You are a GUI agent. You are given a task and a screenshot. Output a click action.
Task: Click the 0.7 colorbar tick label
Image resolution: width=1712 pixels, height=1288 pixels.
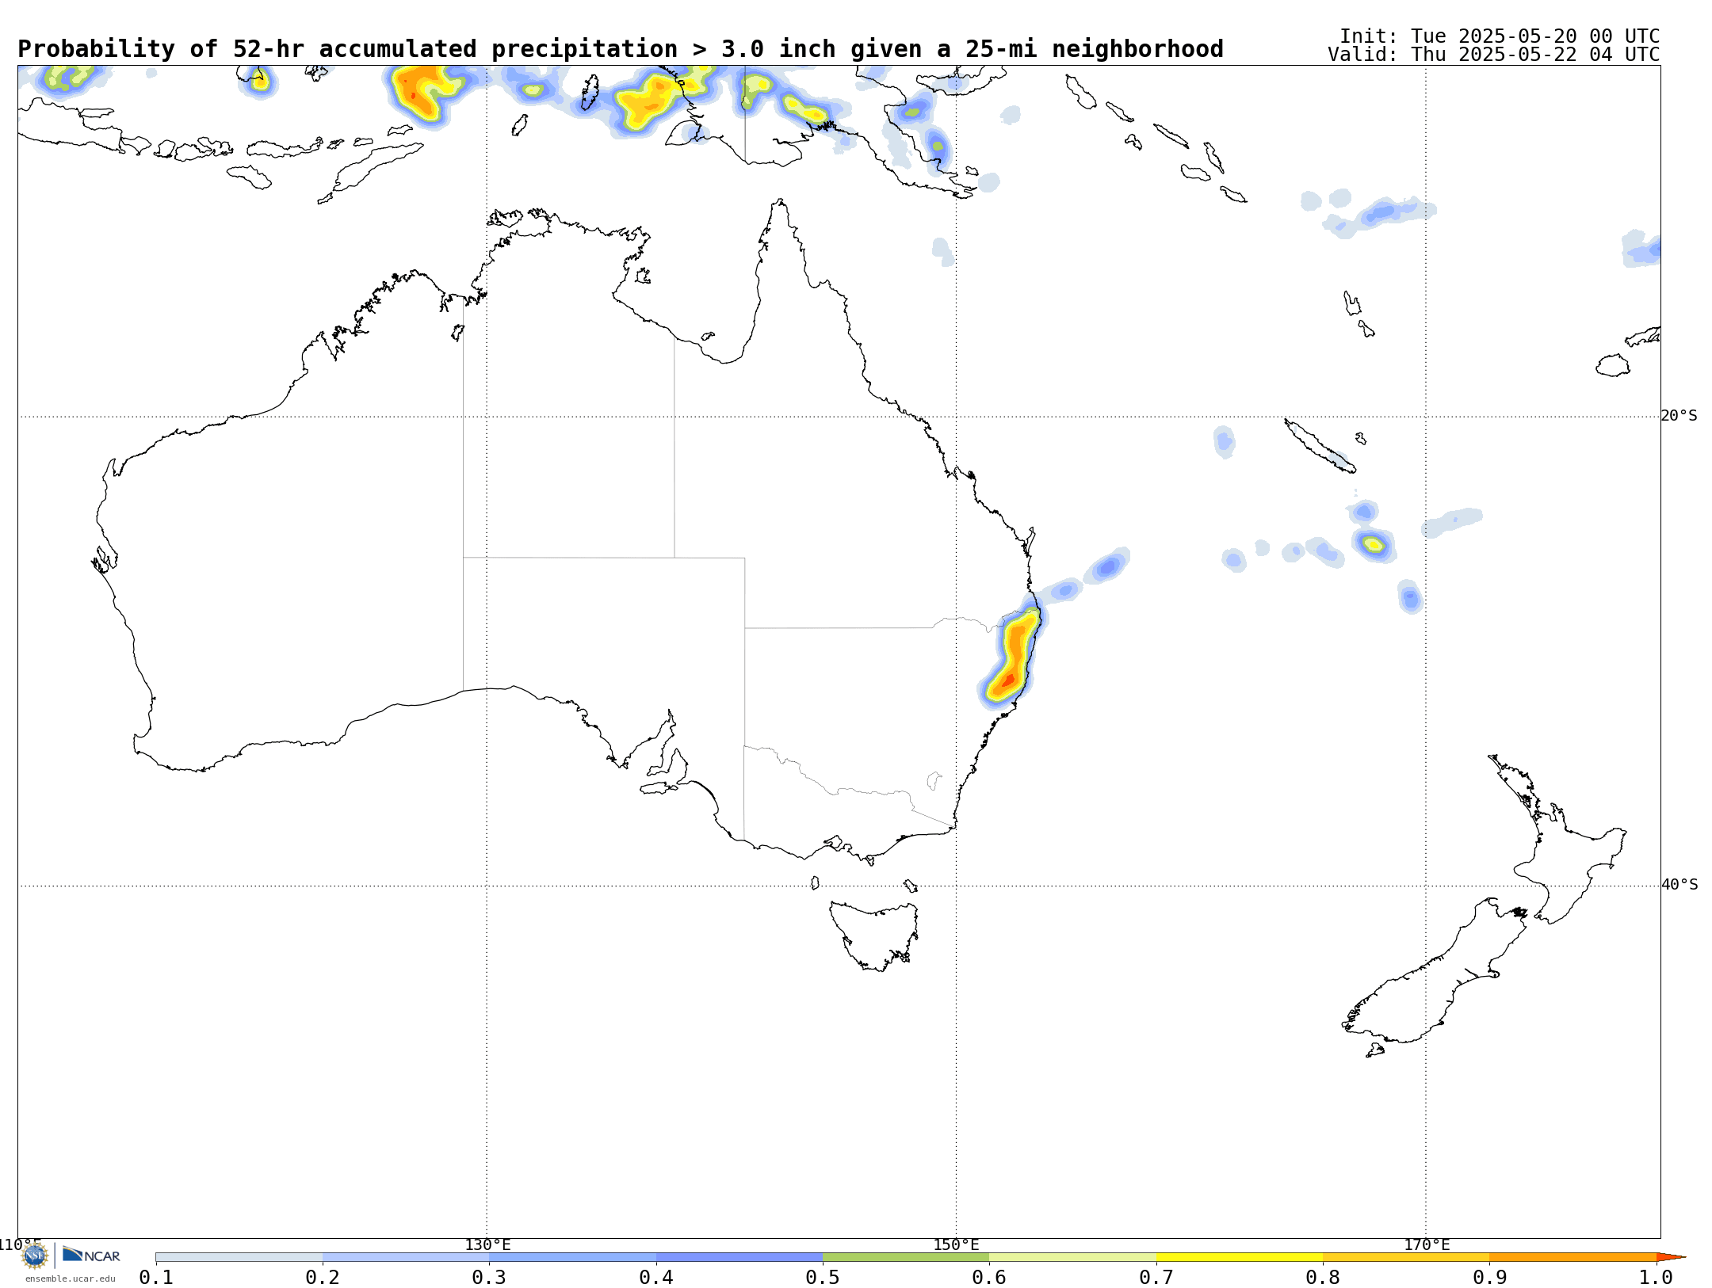(x=1156, y=1277)
